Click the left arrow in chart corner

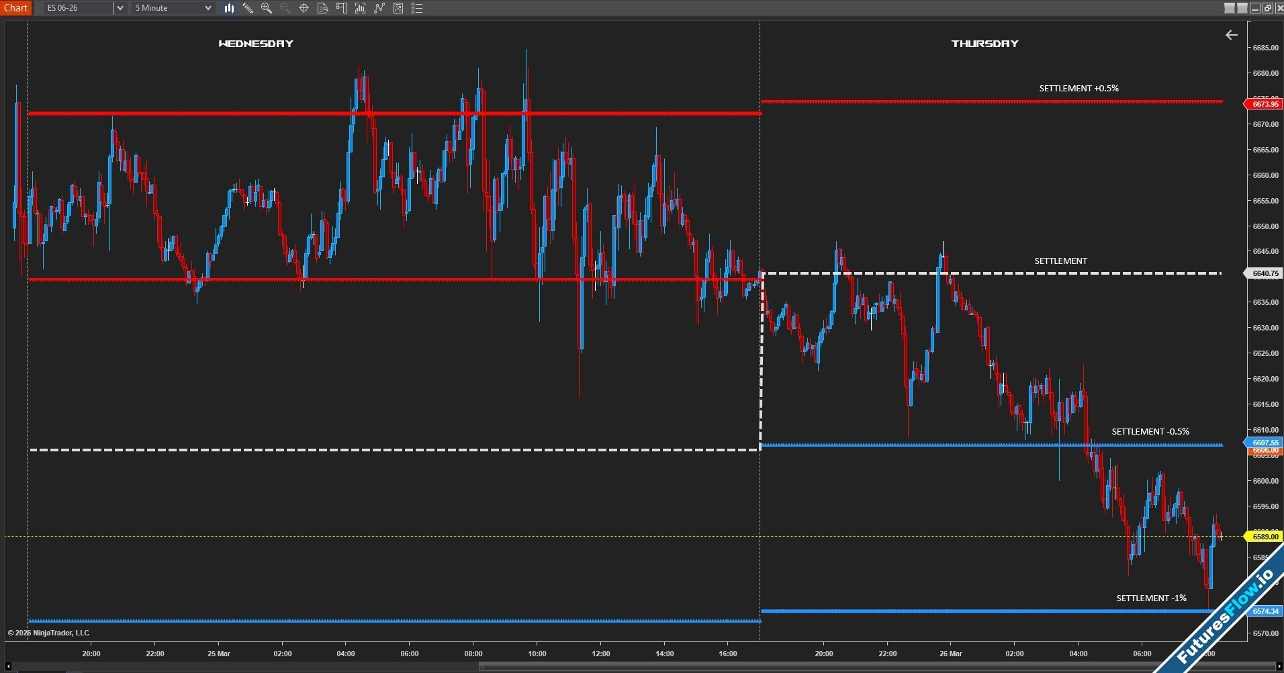pyautogui.click(x=1231, y=35)
